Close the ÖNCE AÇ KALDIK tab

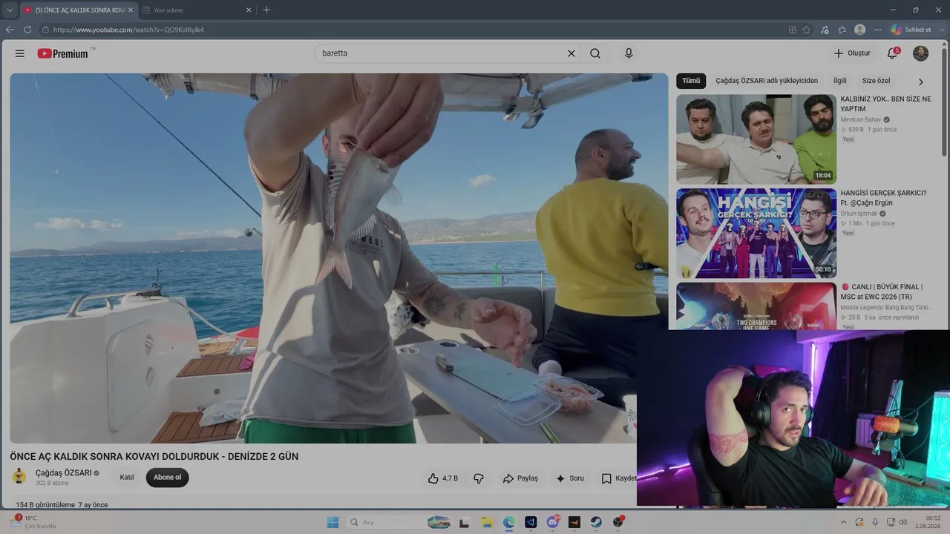point(131,10)
